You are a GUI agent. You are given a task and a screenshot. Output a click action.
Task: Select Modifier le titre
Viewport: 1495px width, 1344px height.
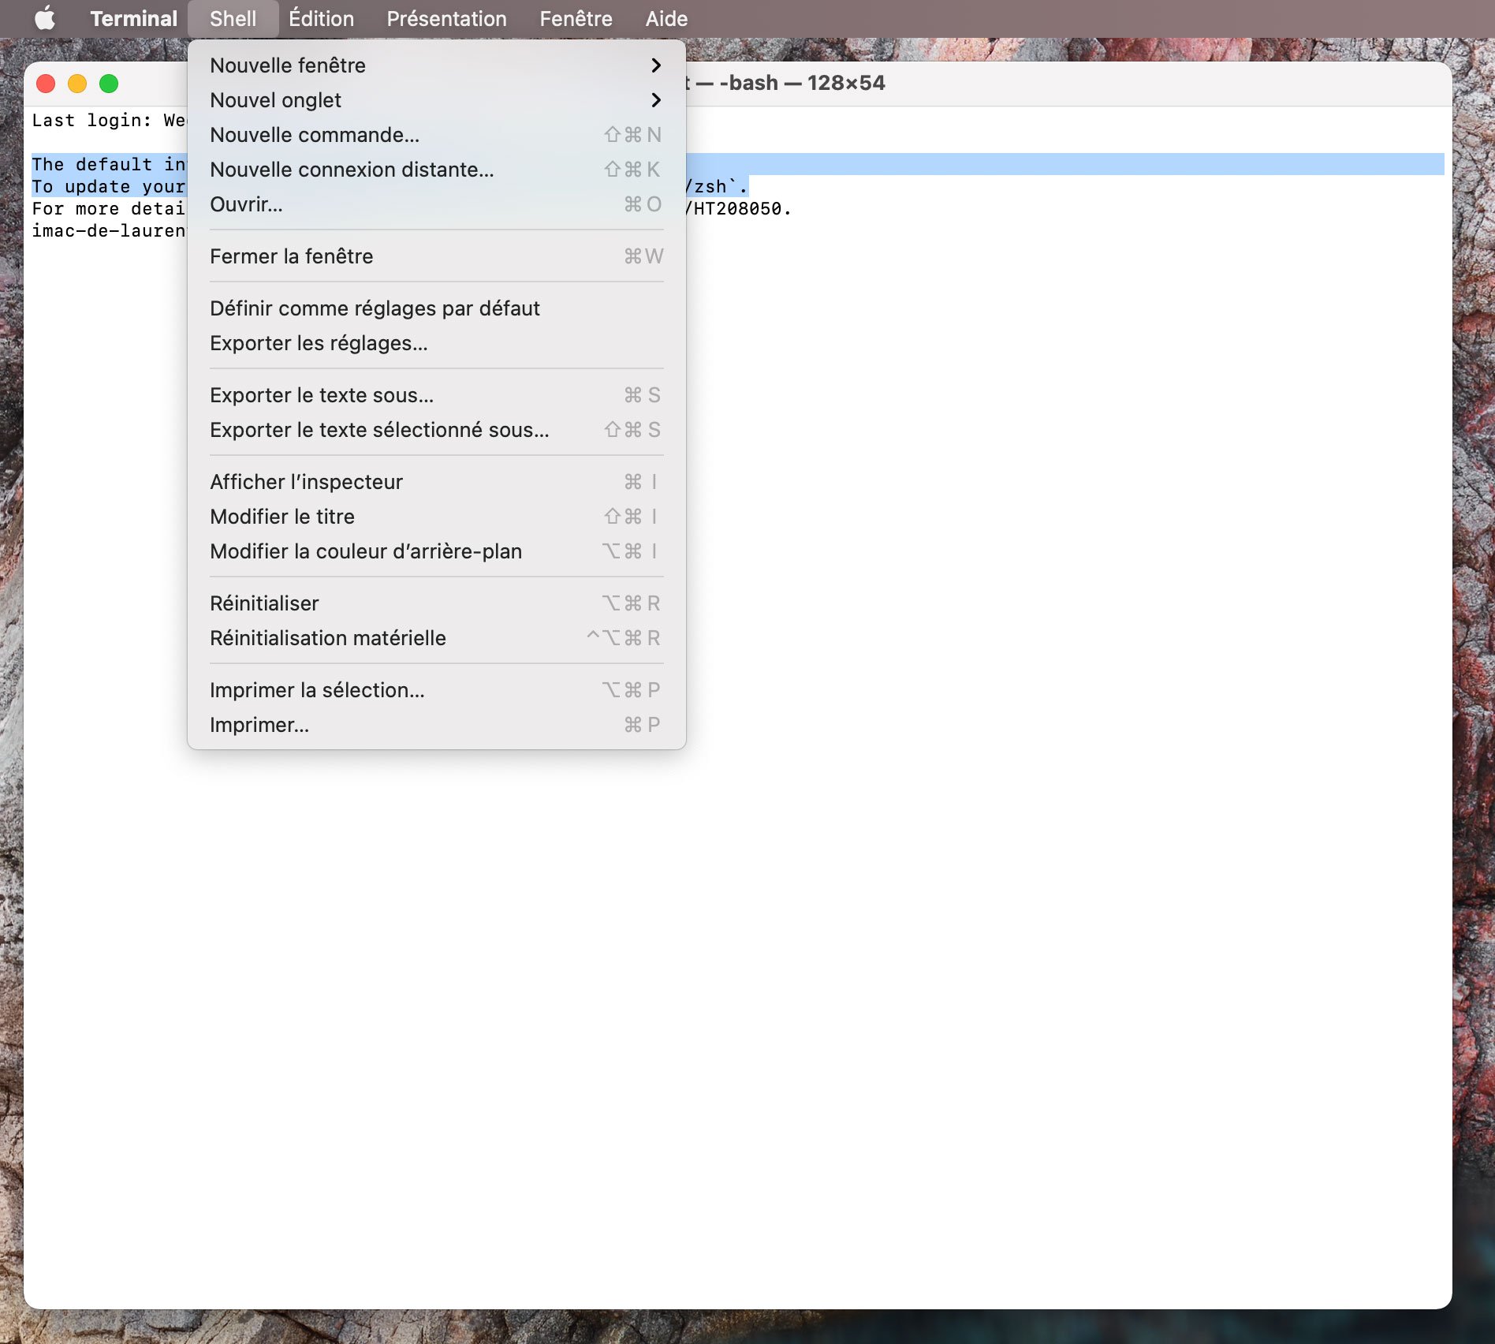pyautogui.click(x=282, y=517)
